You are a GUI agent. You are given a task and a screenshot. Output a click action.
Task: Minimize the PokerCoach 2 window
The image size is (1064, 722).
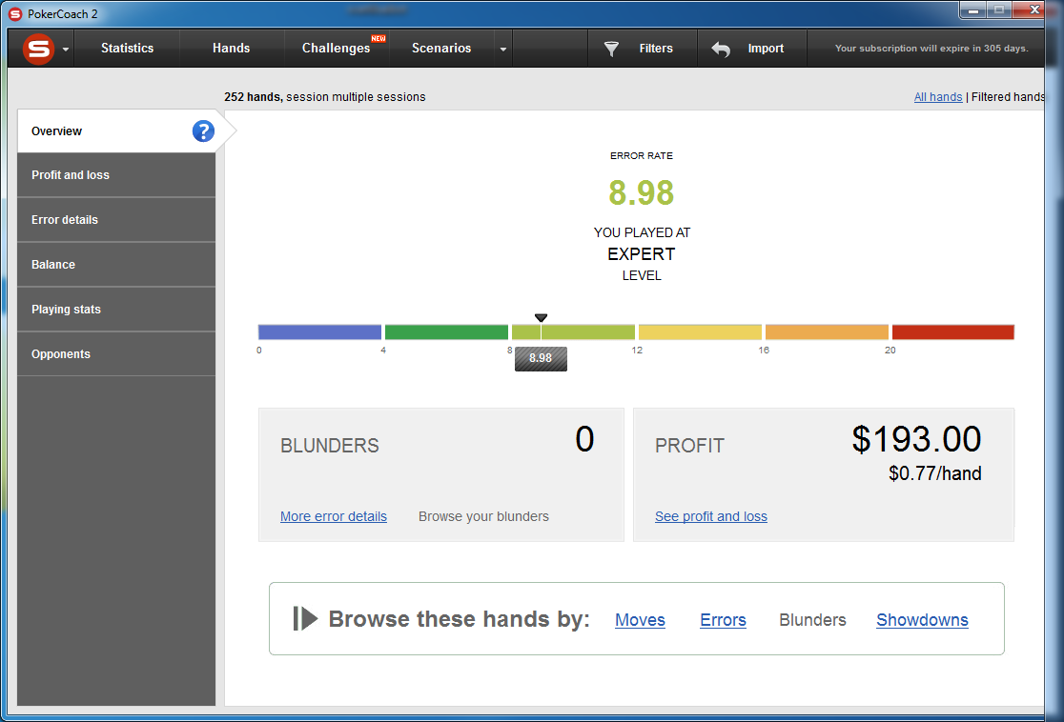973,10
